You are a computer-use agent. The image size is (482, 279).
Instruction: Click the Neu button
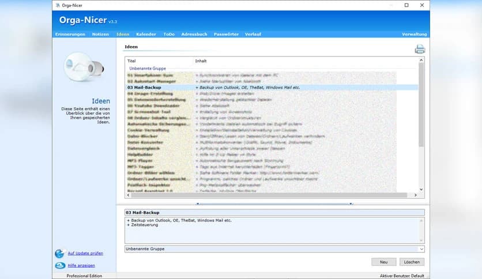click(x=383, y=262)
